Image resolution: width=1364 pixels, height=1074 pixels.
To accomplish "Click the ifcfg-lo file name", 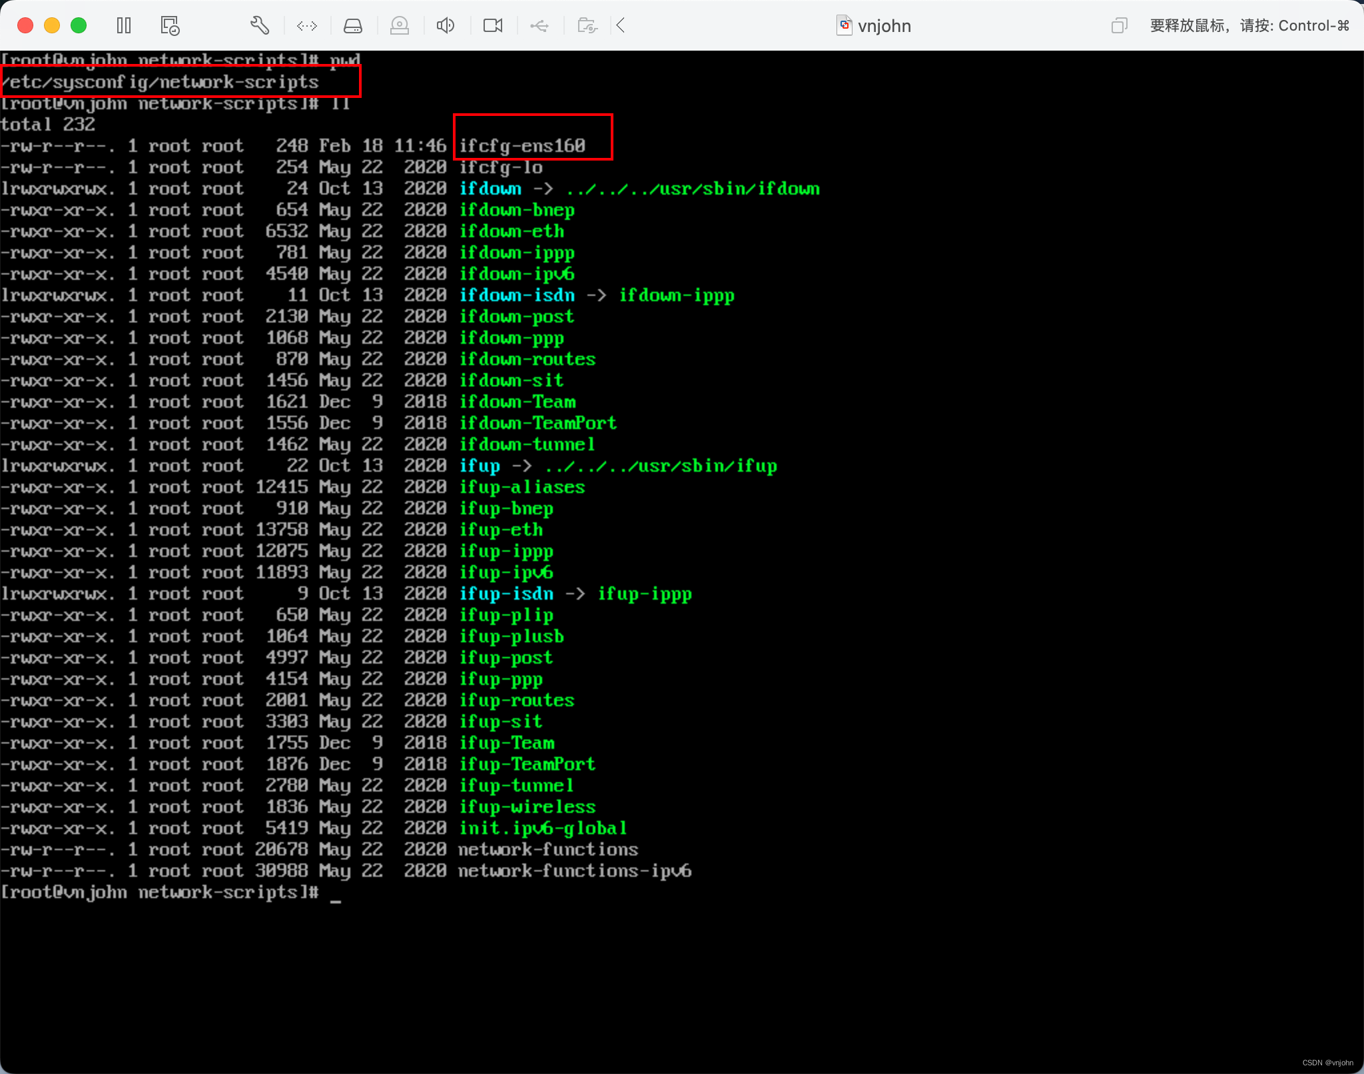I will point(501,167).
